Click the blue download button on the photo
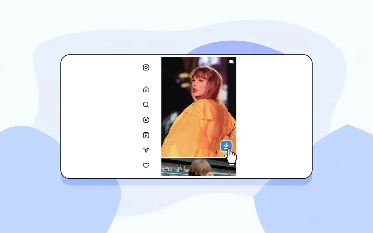This screenshot has height=233, width=373. pos(226,146)
